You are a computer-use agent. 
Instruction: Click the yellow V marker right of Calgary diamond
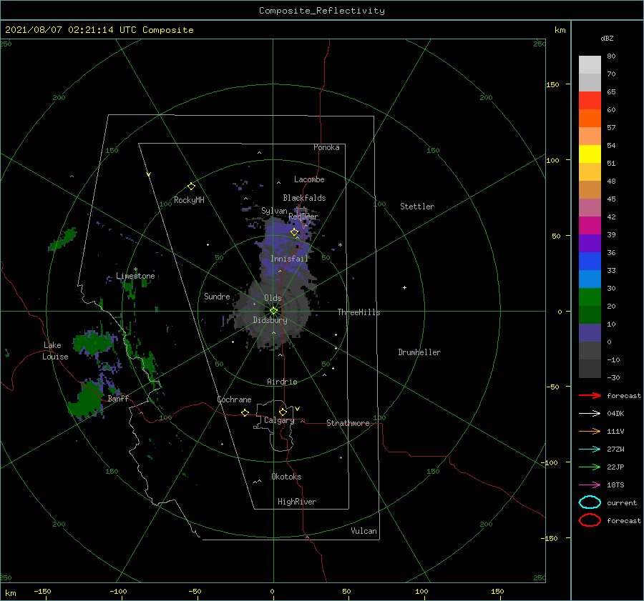click(x=298, y=409)
